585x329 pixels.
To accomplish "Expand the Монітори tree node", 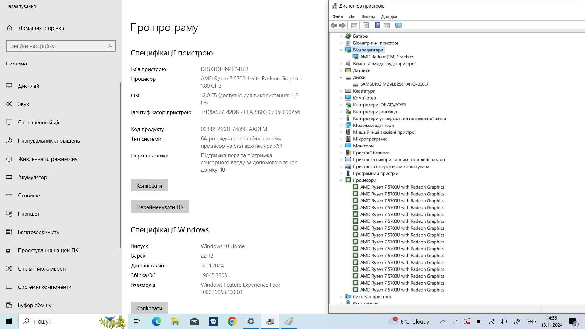I will 341,146.
